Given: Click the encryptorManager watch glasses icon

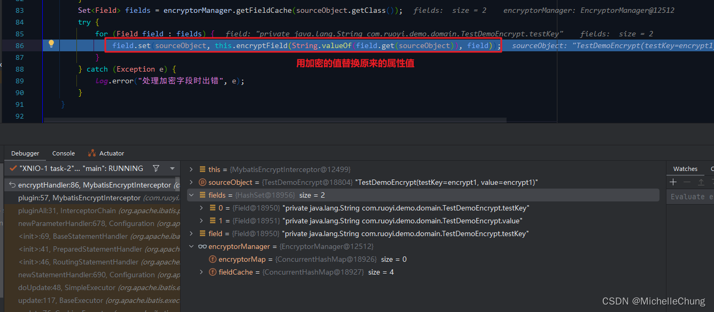Looking at the screenshot, I should tap(203, 246).
